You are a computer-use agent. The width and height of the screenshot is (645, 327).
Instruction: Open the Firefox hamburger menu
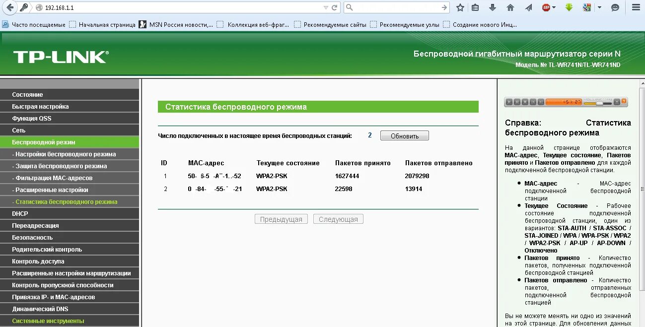(636, 7)
